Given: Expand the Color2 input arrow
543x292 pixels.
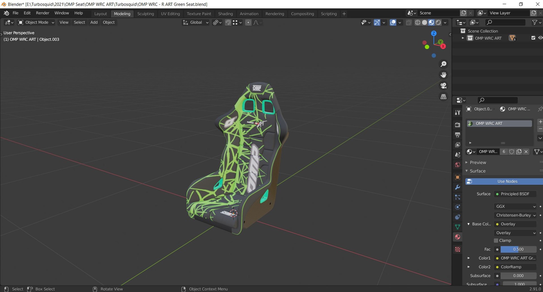Looking at the screenshot, I should tap(469, 267).
